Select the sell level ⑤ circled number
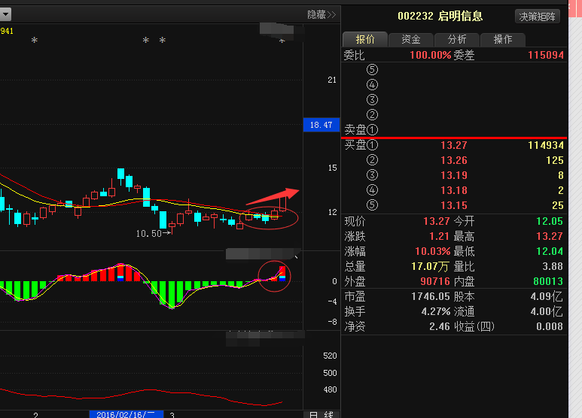Viewport: 582px width, 418px height. [x=372, y=70]
